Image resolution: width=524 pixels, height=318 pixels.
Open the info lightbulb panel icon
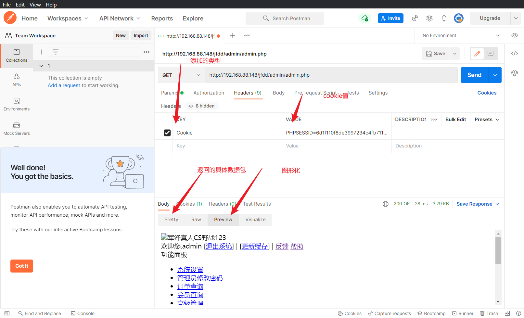515,73
